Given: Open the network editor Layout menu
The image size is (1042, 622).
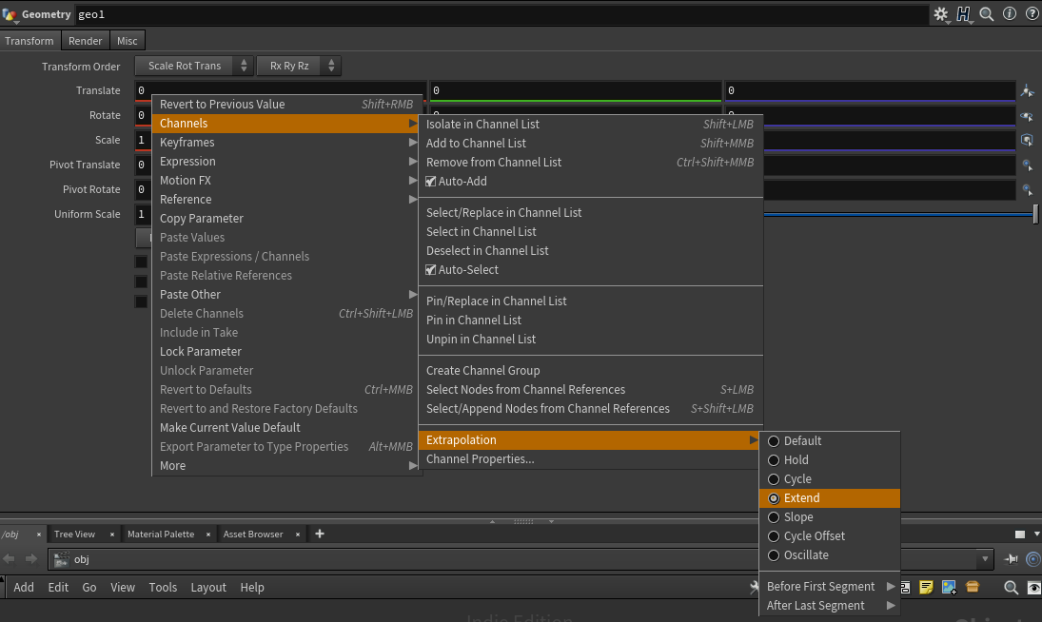Looking at the screenshot, I should 208,588.
